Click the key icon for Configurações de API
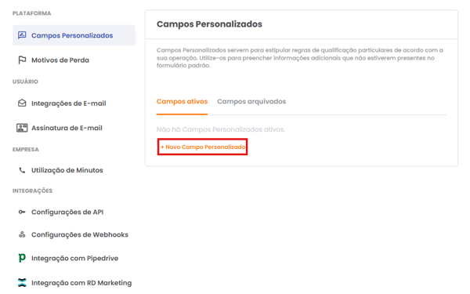The image size is (470, 294). click(x=22, y=212)
